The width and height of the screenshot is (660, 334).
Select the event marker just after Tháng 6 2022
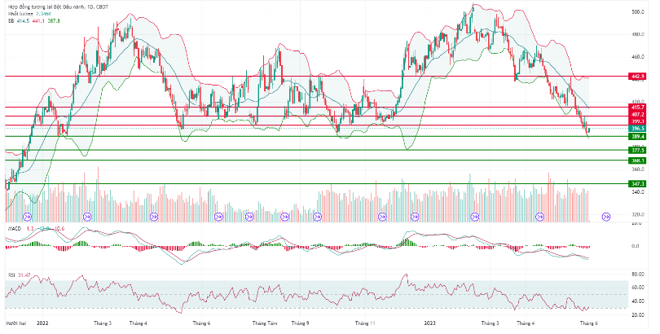[218, 217]
